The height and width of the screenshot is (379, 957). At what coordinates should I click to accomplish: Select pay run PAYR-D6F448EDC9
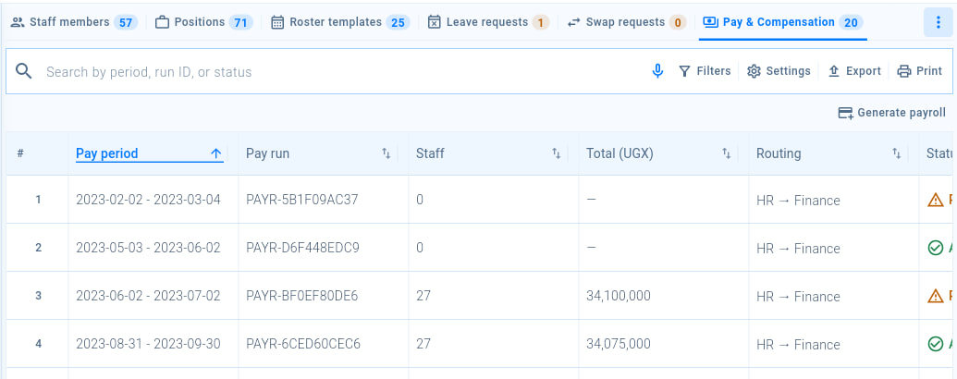click(302, 248)
